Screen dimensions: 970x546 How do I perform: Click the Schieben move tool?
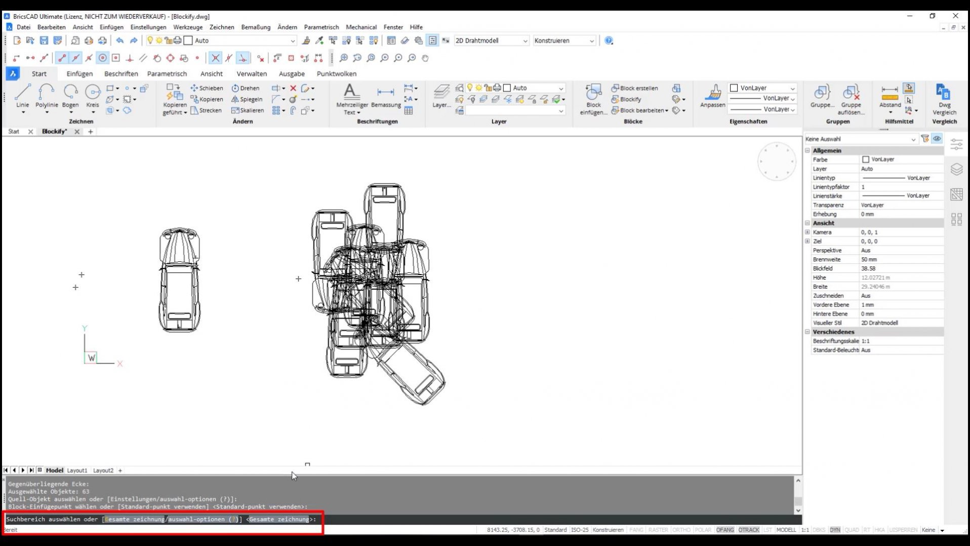pyautogui.click(x=207, y=88)
